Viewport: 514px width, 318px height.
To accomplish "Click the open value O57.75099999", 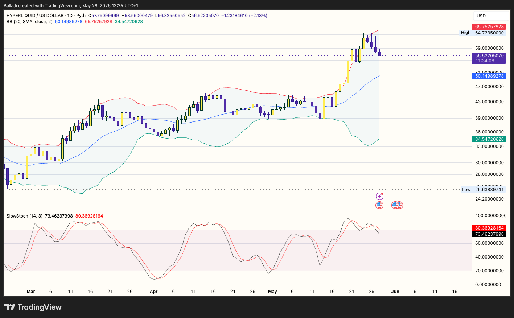I will 103,16.
